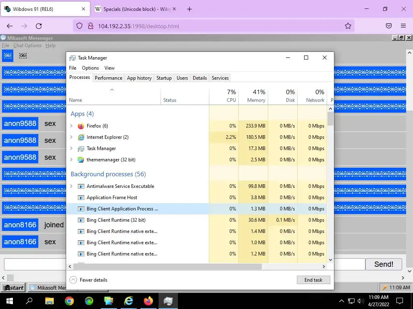Open the Task Manager View menu
The width and height of the screenshot is (413, 309).
click(110, 68)
